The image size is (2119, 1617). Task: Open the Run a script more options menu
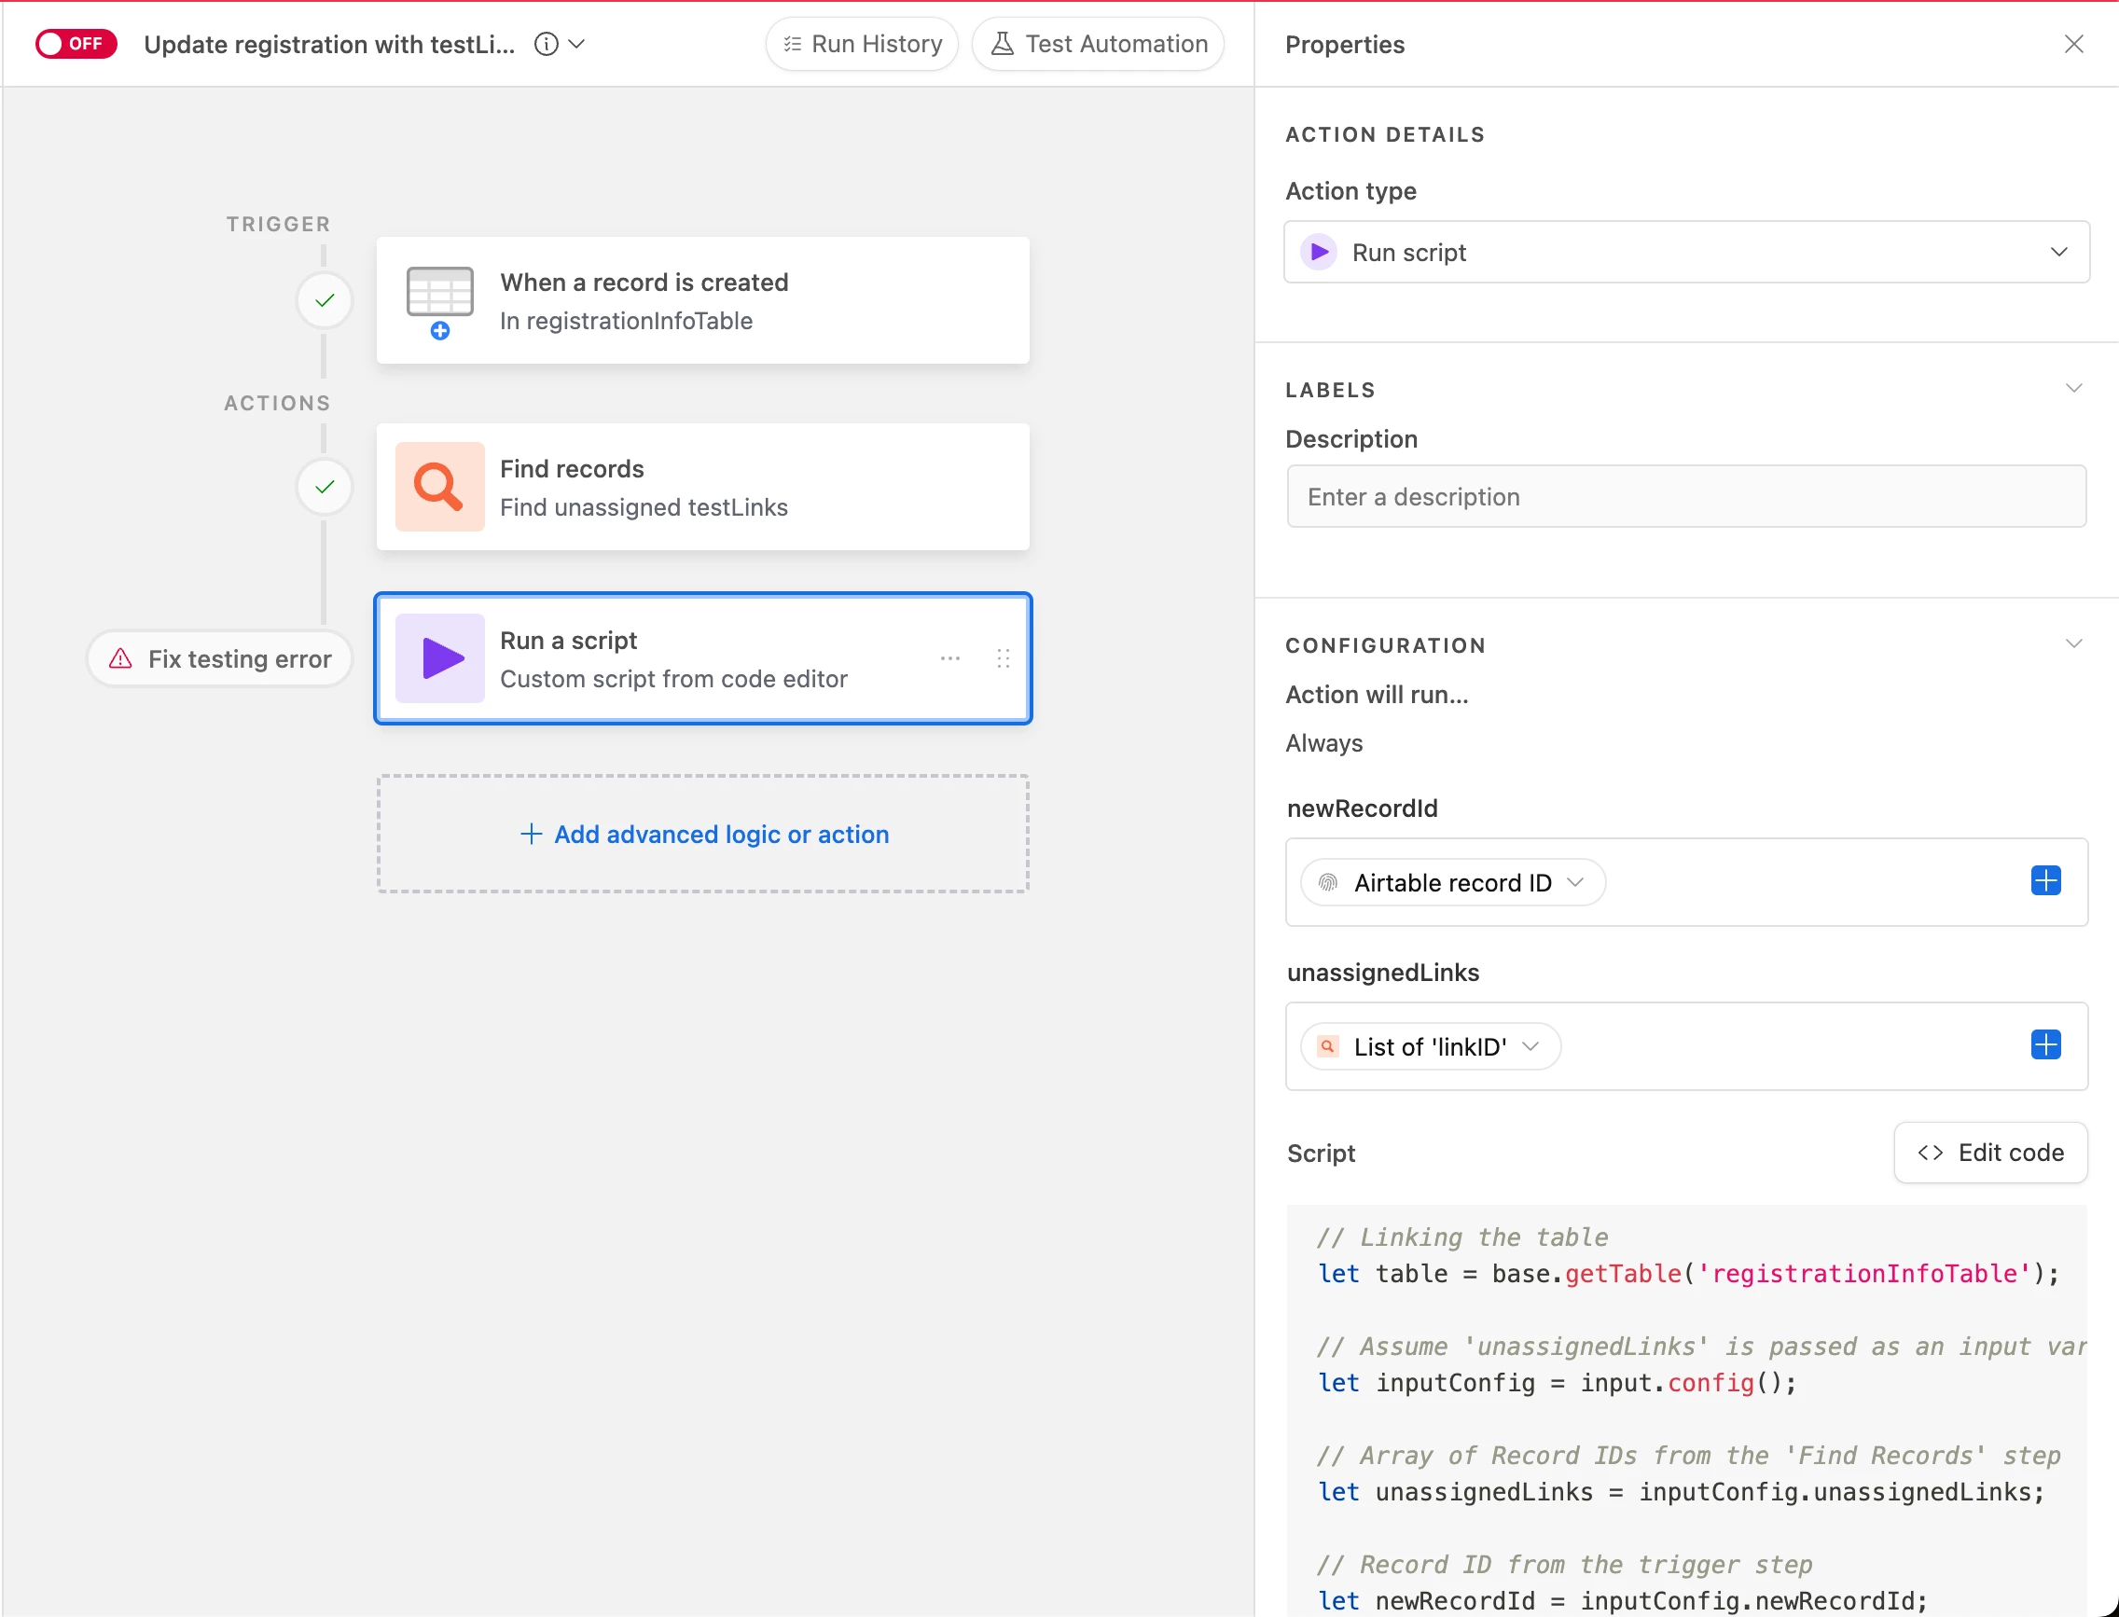950,658
